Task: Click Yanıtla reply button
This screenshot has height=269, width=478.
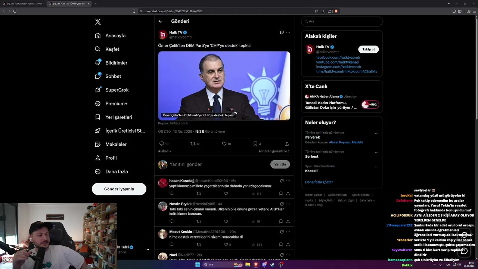Action: pyautogui.click(x=280, y=164)
